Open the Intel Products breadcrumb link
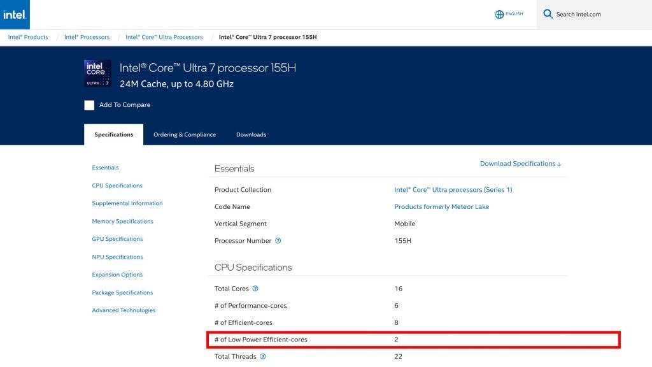Screen dimensions: 652x367 coord(28,37)
